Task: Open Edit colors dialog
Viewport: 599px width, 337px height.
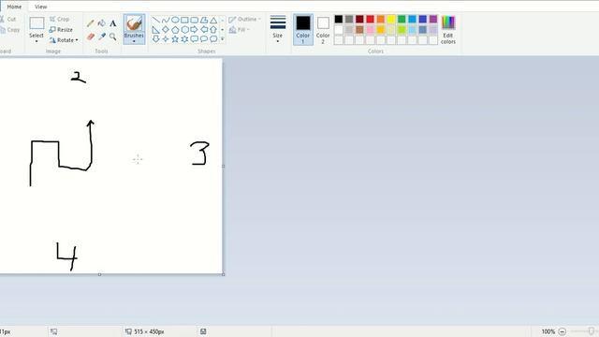Action: click(448, 30)
